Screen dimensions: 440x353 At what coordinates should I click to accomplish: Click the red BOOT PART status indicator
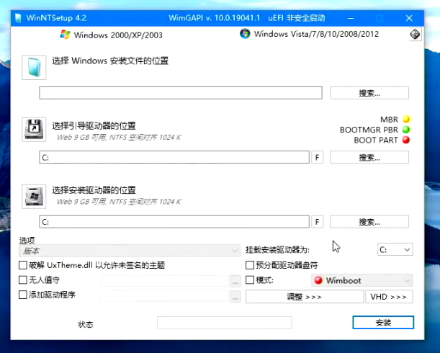406,140
